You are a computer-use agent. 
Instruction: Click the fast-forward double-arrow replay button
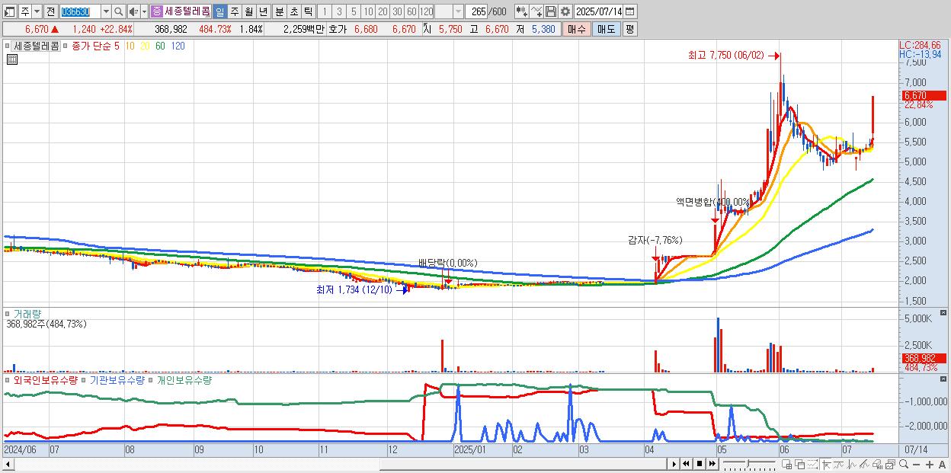tap(712, 463)
